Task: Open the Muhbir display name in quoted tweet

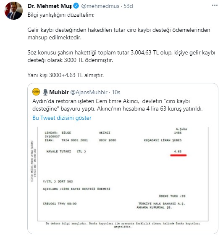Action: coord(59,92)
